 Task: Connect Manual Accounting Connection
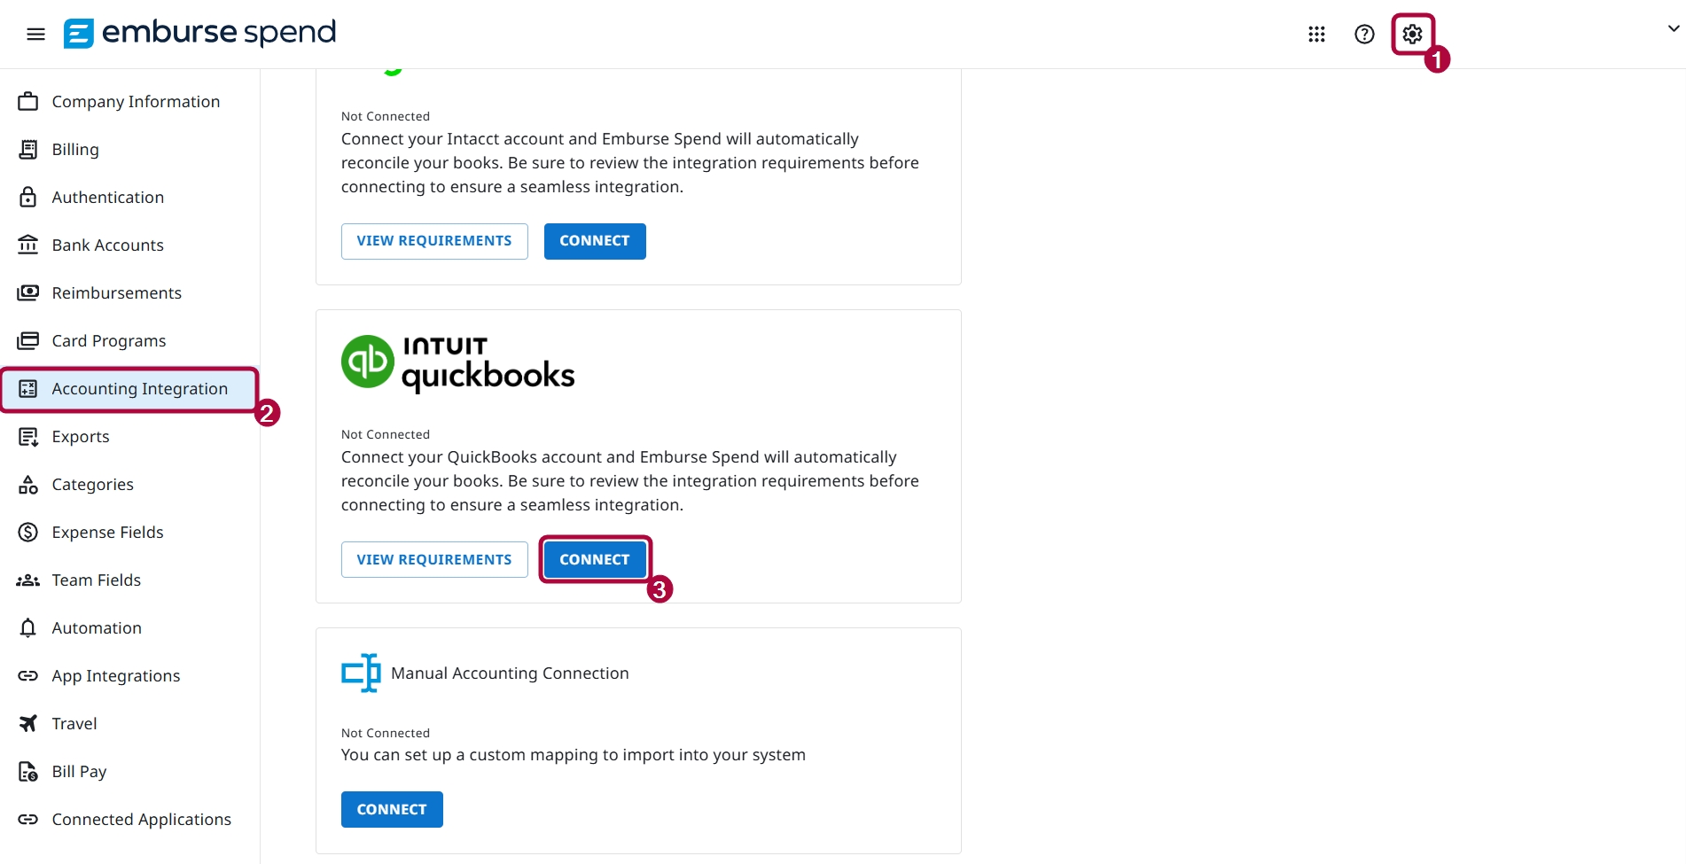pyautogui.click(x=392, y=809)
